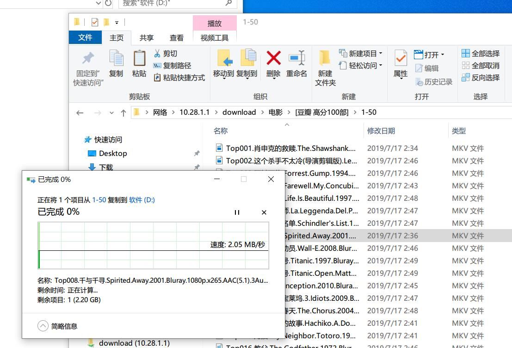
Task: Collapse details with 简略信息 chevron
Action: pos(43,326)
